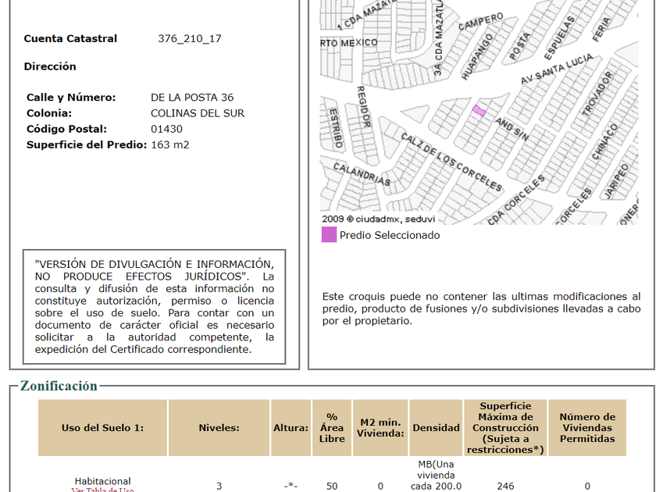Click the TROVADOR street label on map
Screen dimensions: 656x492
click(597, 94)
